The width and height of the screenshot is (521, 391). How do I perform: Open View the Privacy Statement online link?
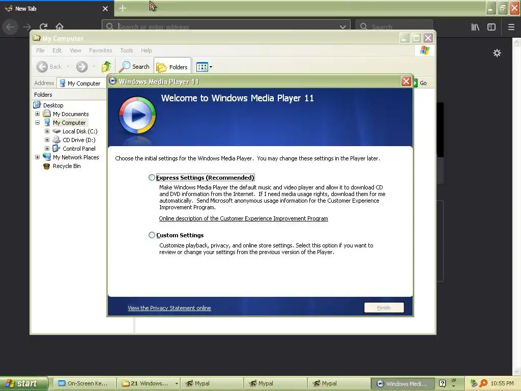[169, 308]
